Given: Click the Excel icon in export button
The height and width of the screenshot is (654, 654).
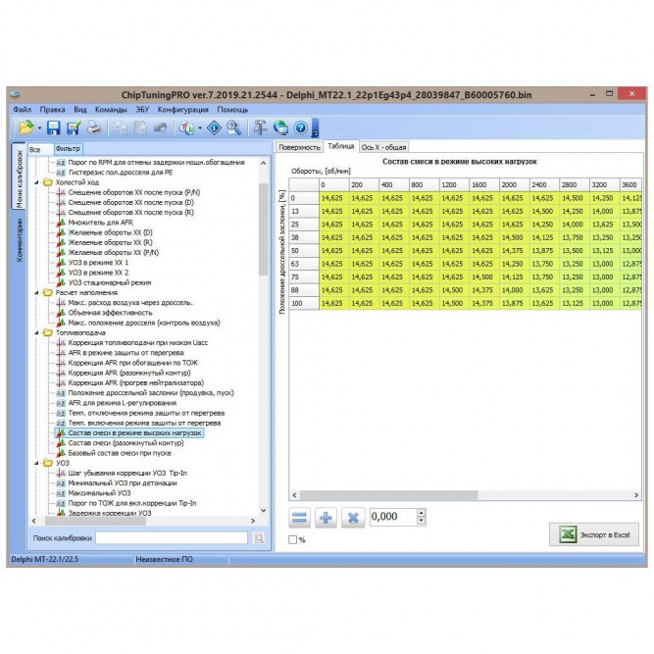Looking at the screenshot, I should [x=568, y=534].
